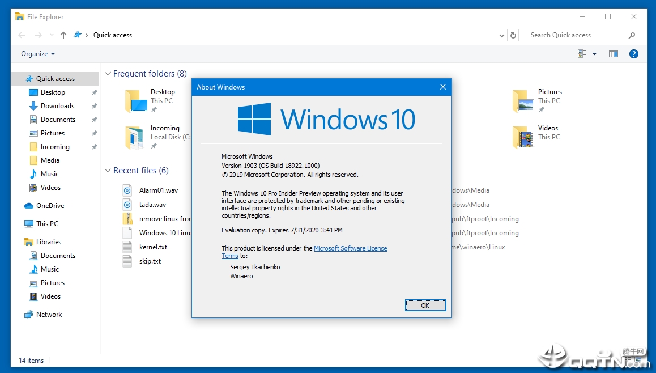Open the Videos frequent folder icon
656x373 pixels.
pos(523,137)
